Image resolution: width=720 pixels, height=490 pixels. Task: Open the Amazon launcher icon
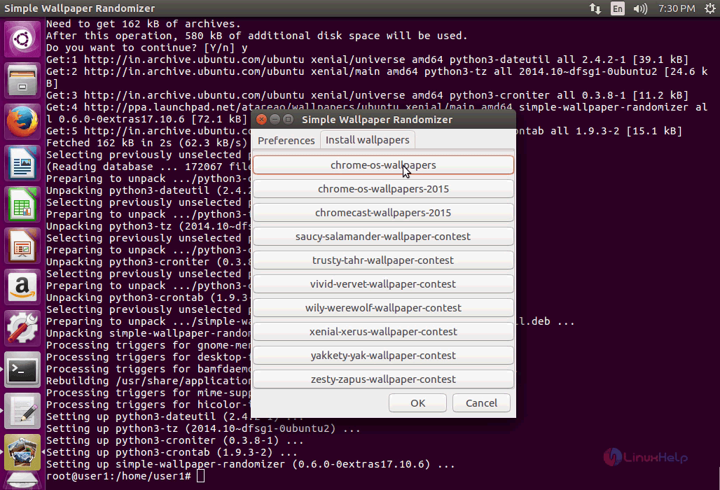[22, 287]
